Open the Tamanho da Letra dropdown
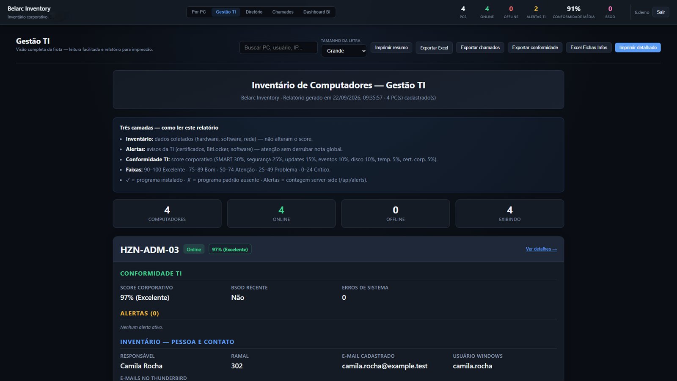677x381 pixels. 344,51
